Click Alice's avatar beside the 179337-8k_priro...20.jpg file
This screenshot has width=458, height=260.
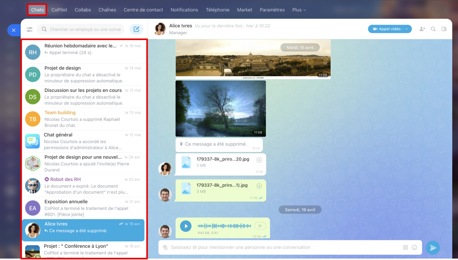point(165,169)
